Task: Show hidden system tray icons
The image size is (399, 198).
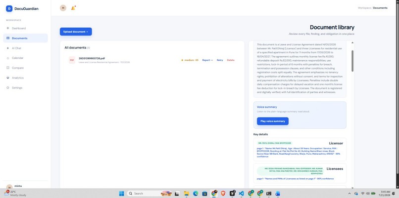Action: click(x=349, y=194)
